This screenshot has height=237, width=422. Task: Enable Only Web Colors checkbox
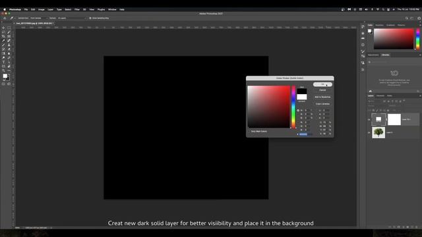point(249,132)
